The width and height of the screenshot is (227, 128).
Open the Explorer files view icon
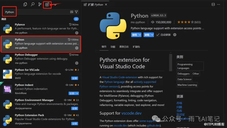click(x=25, y=4)
